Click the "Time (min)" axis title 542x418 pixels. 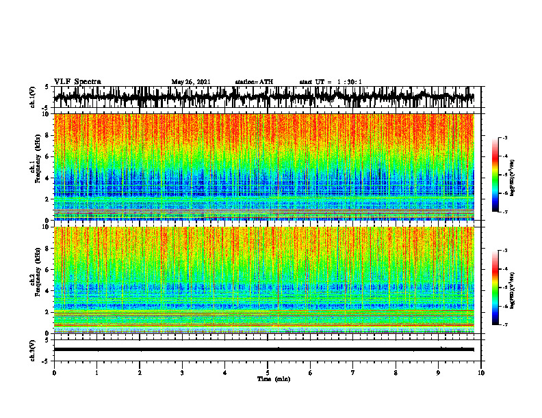pos(274,379)
